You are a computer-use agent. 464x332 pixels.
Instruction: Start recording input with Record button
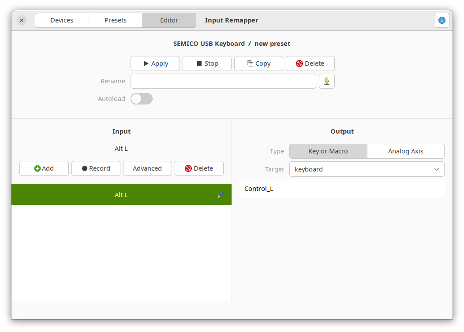pos(96,168)
